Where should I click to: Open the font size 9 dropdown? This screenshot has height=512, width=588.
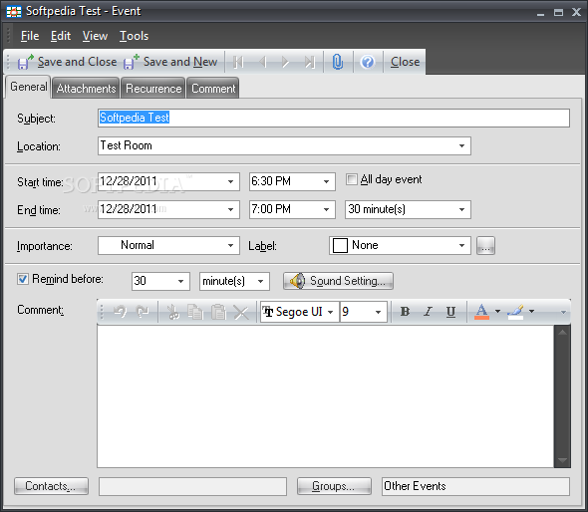click(379, 312)
